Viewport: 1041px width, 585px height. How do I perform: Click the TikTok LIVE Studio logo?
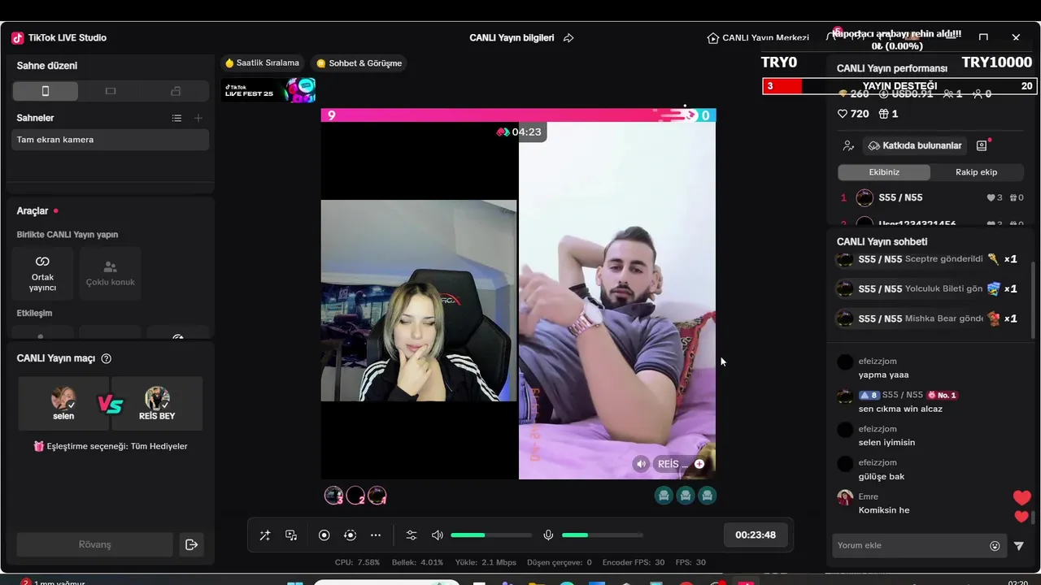click(18, 37)
